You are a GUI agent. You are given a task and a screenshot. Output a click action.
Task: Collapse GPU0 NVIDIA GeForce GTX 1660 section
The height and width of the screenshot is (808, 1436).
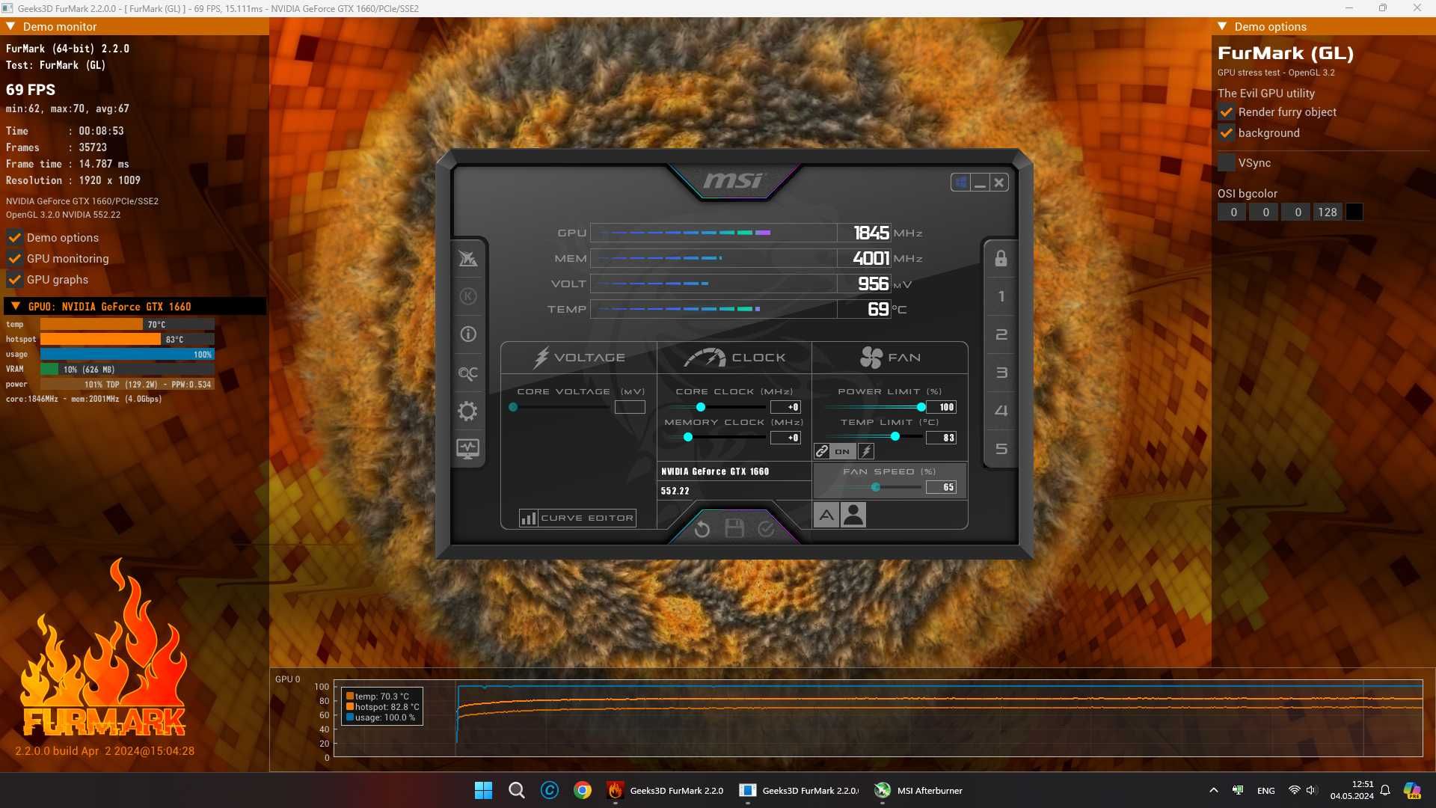(15, 306)
